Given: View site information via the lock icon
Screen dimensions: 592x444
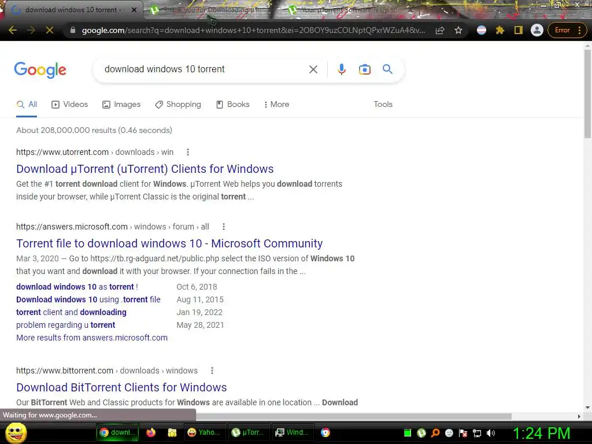Looking at the screenshot, I should click(73, 30).
